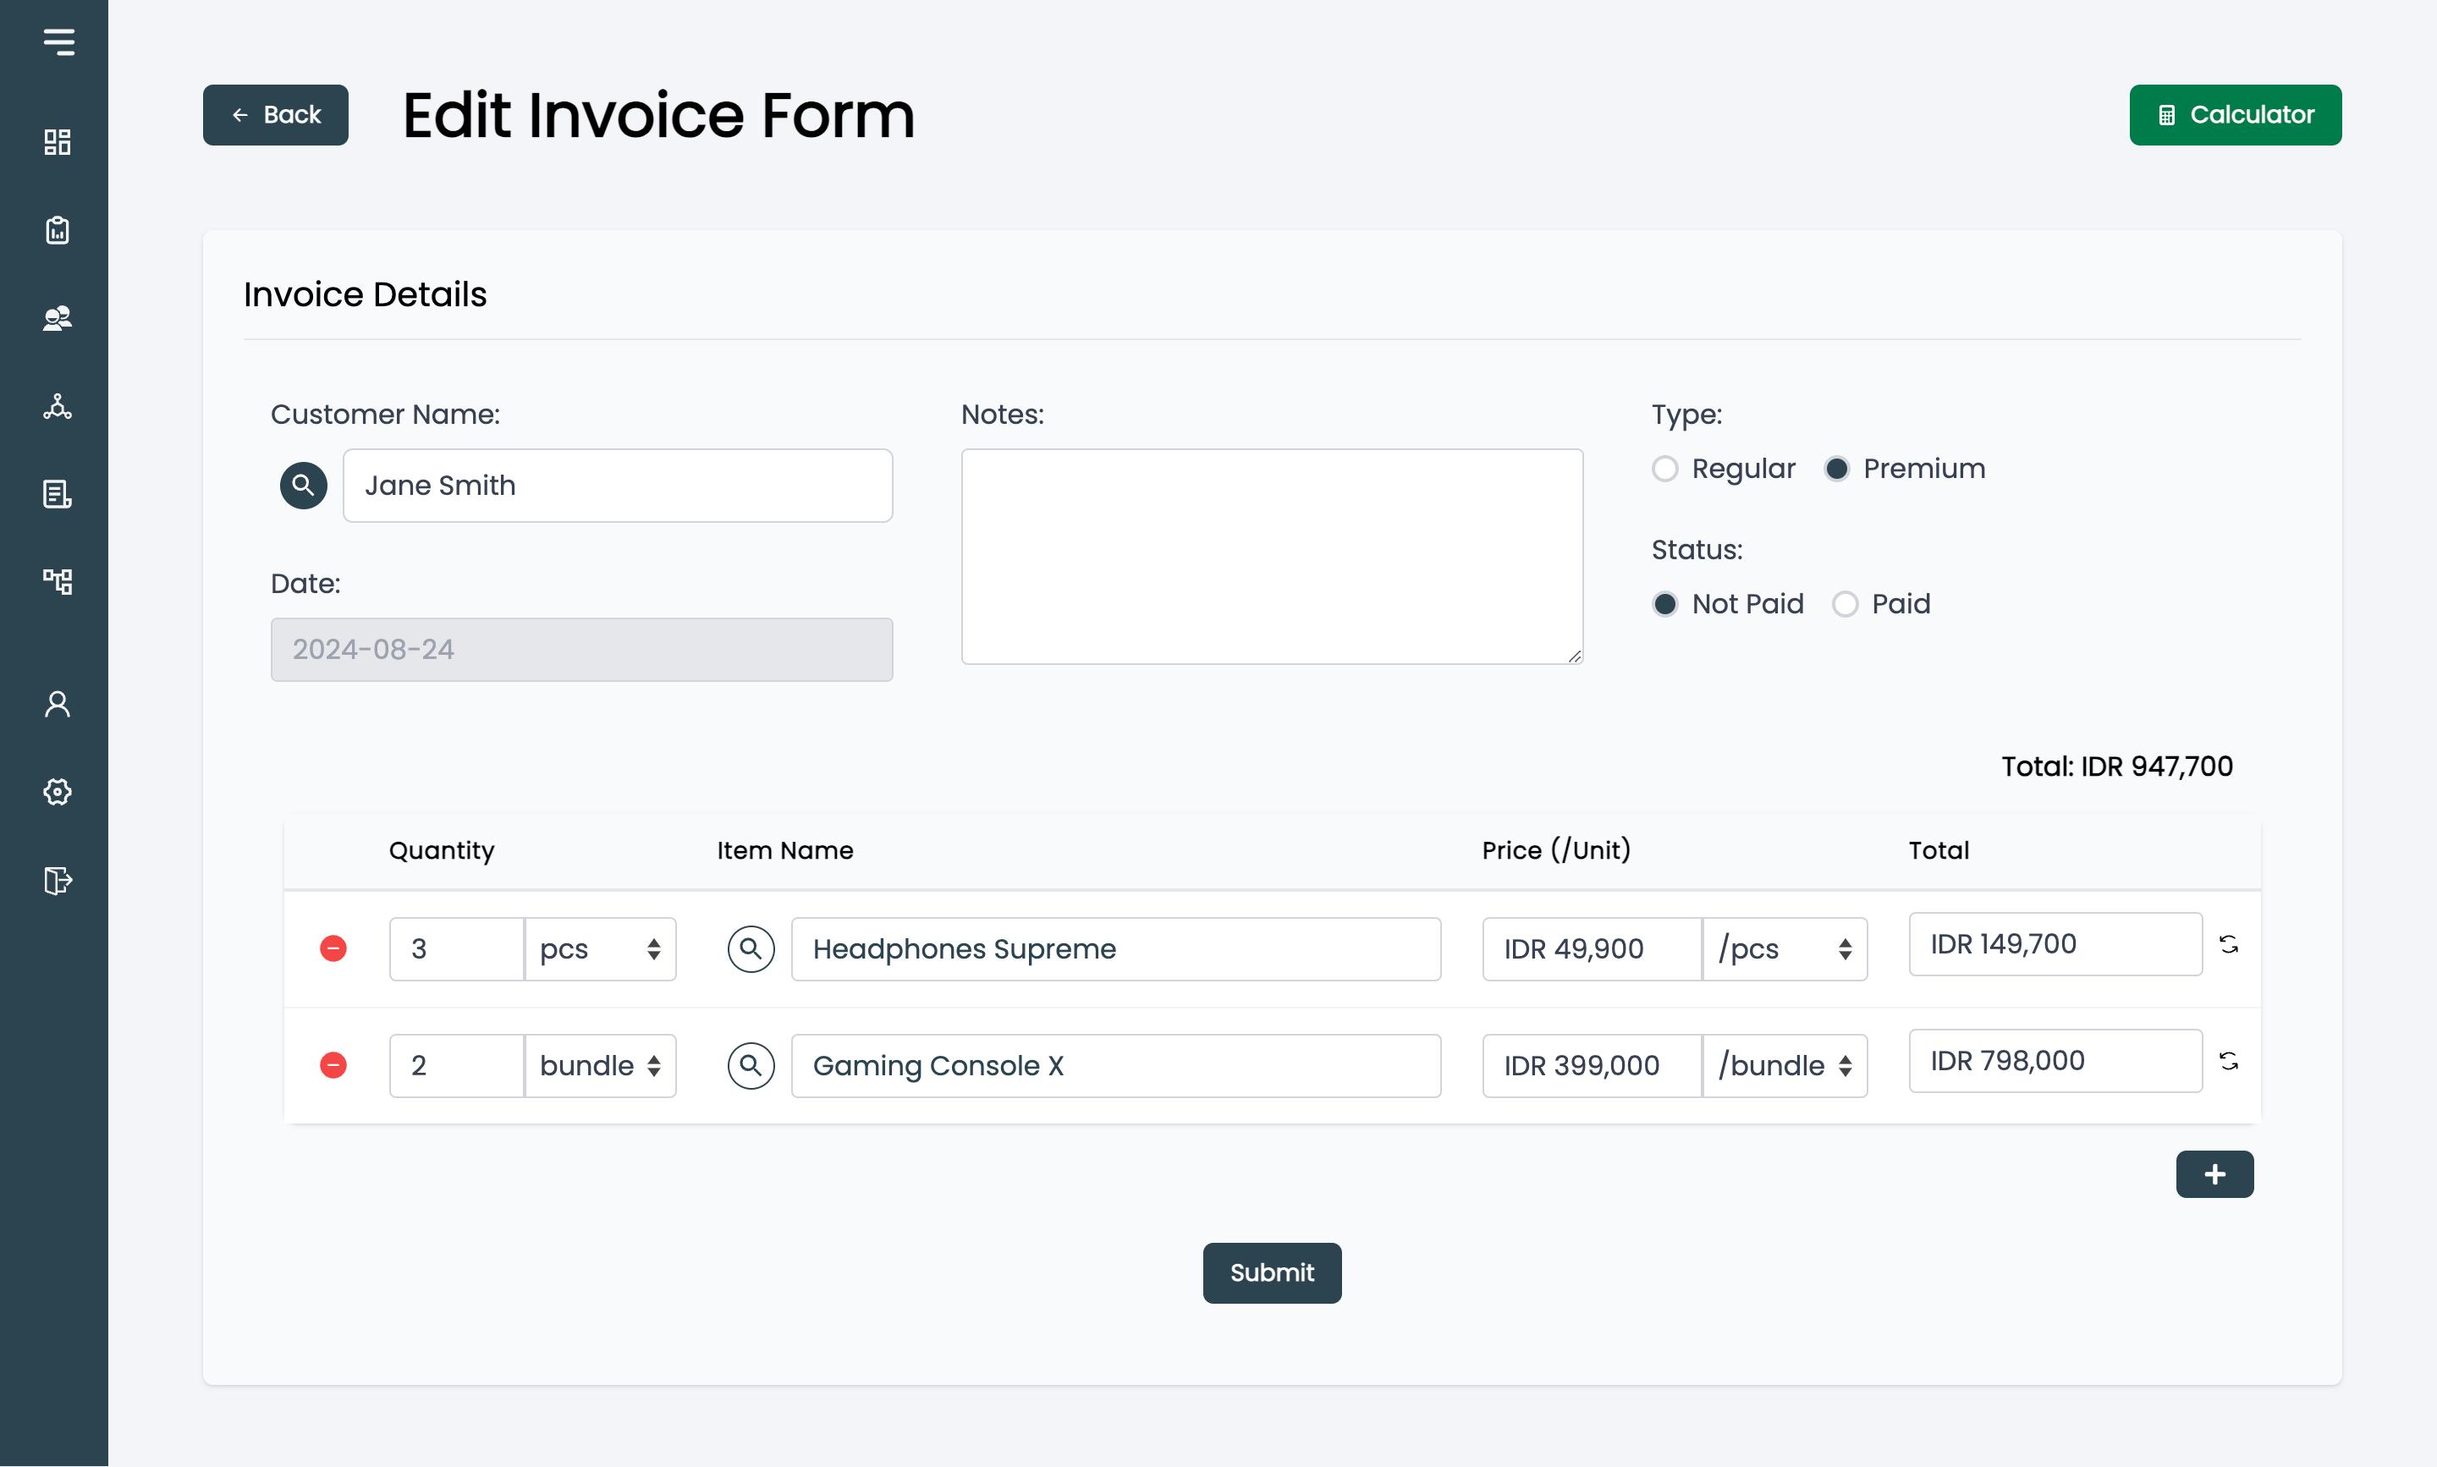2437x1467 pixels.
Task: Click the Date field 2024-08-24
Action: [582, 650]
